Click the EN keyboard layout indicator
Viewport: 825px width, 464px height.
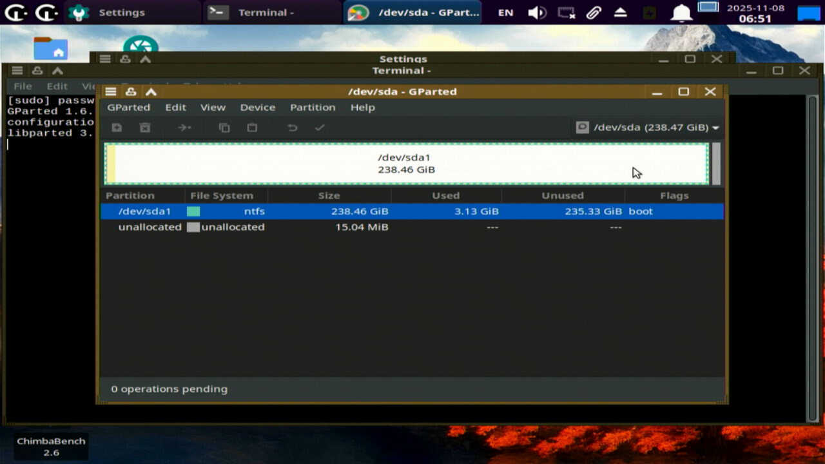tap(506, 12)
